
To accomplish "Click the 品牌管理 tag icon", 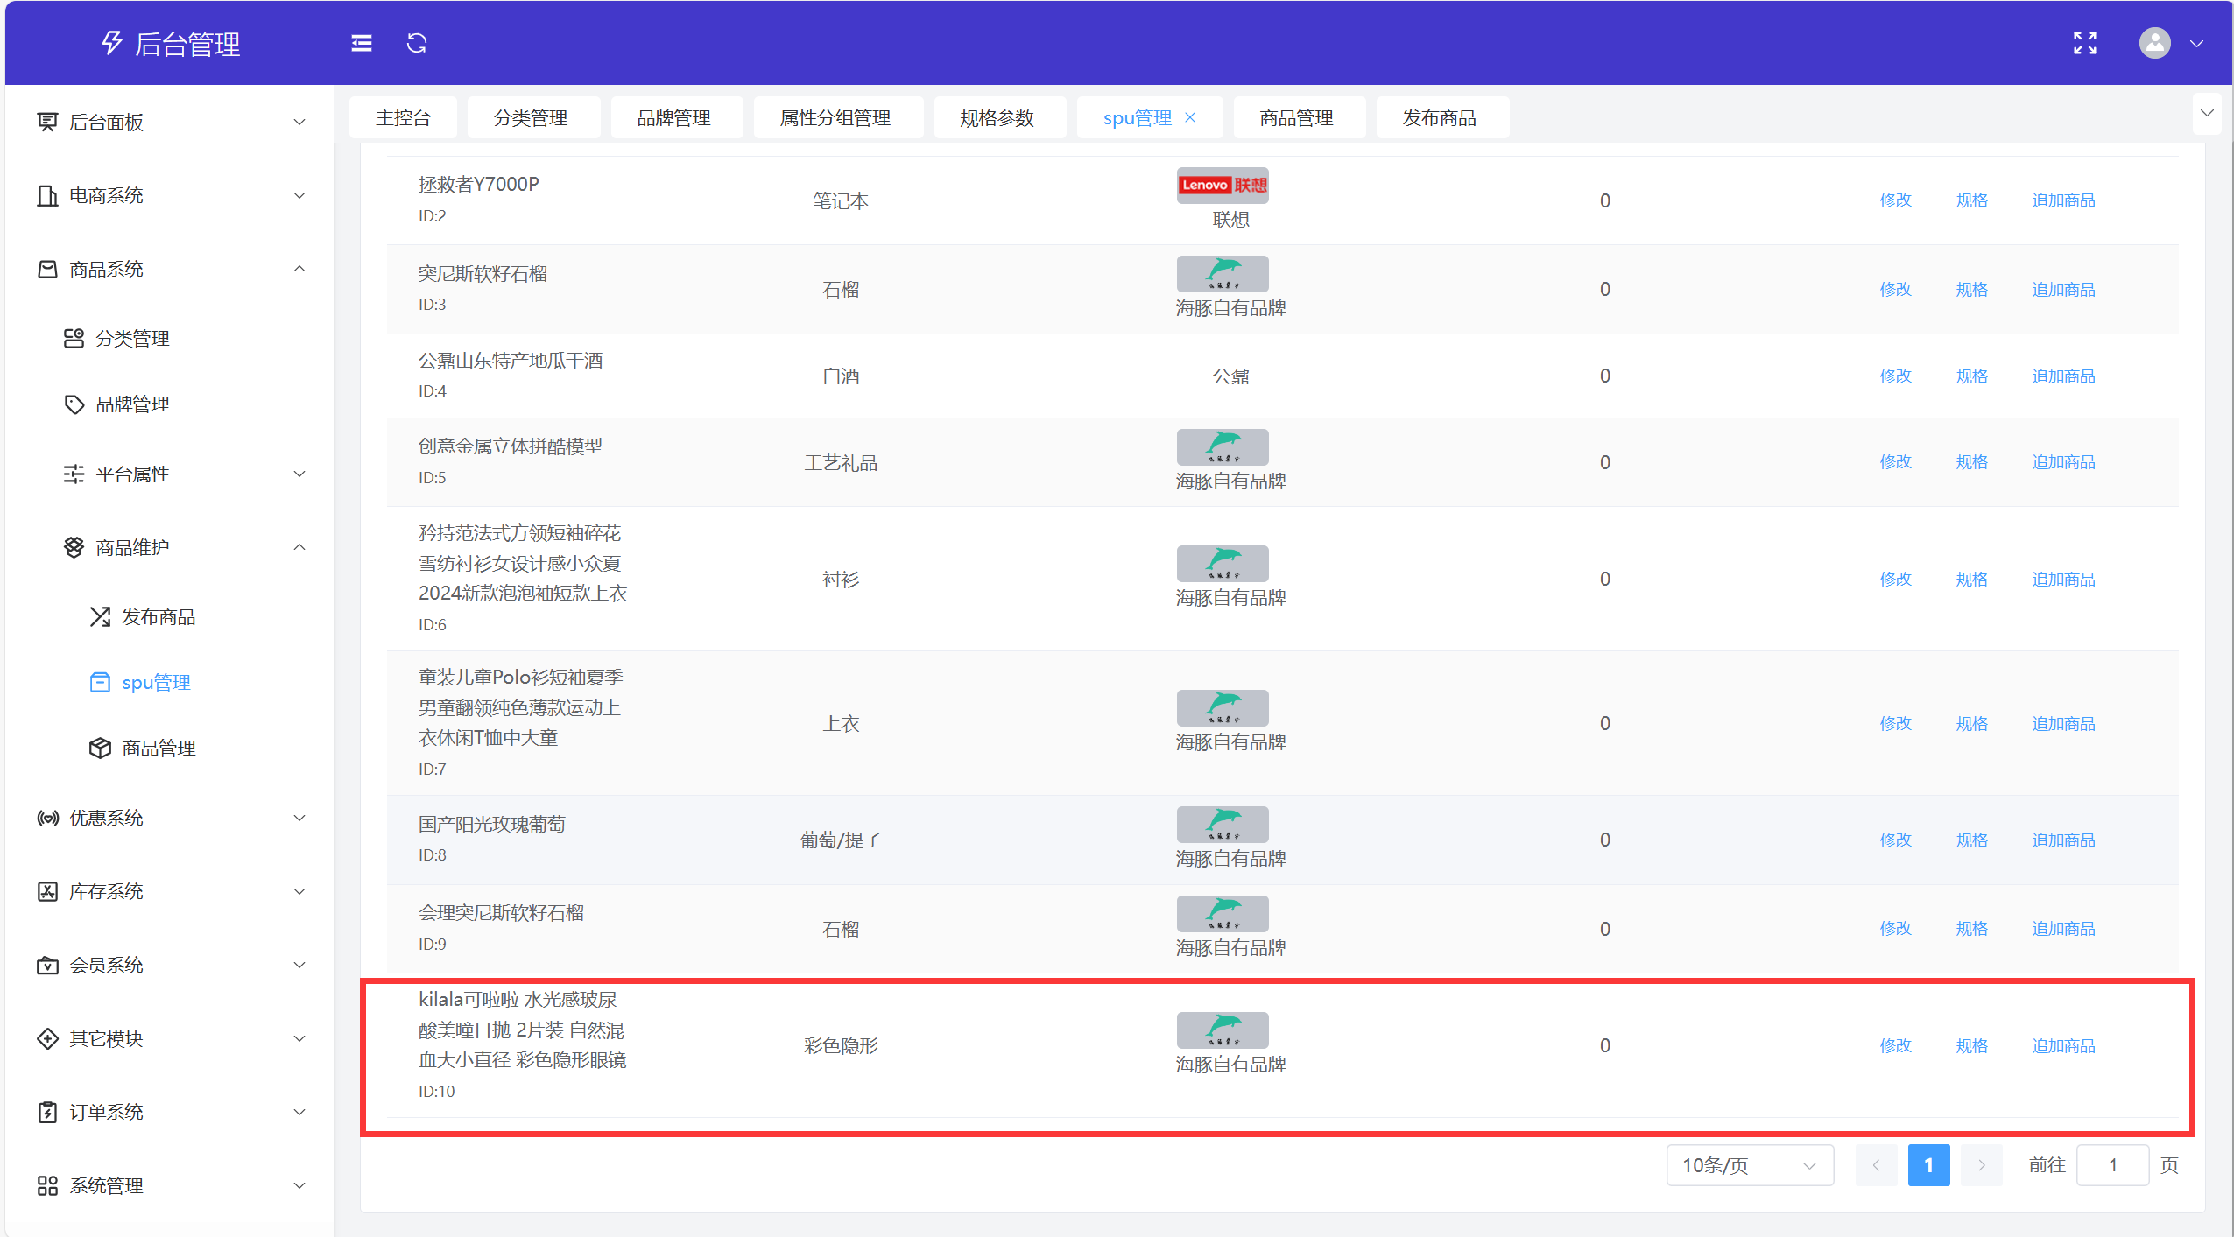I will [74, 404].
